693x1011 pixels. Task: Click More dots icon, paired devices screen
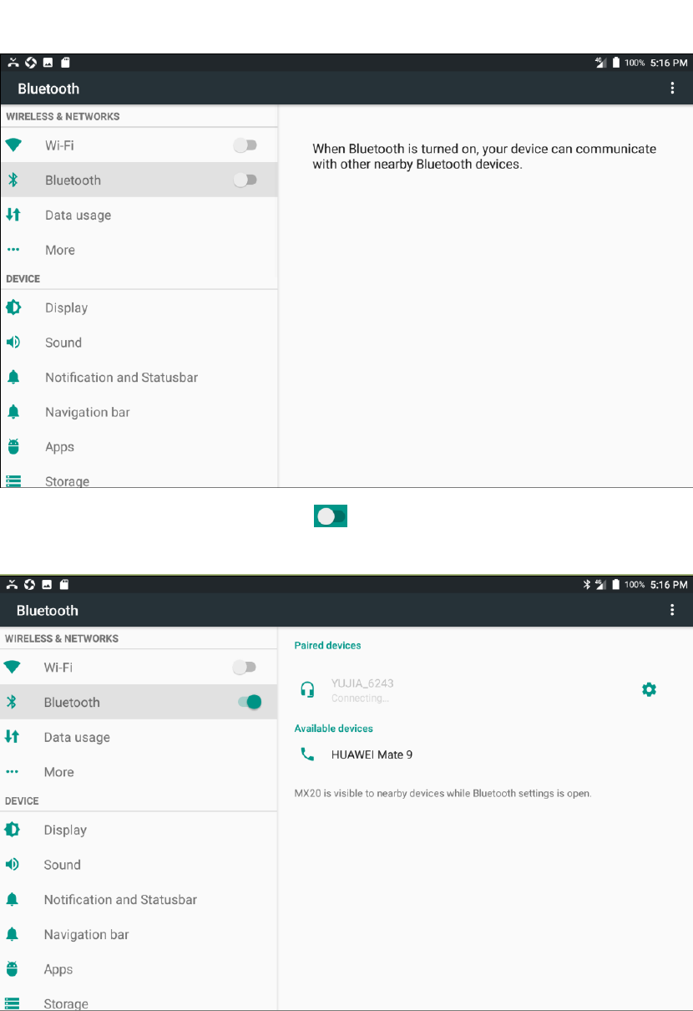pyautogui.click(x=13, y=772)
